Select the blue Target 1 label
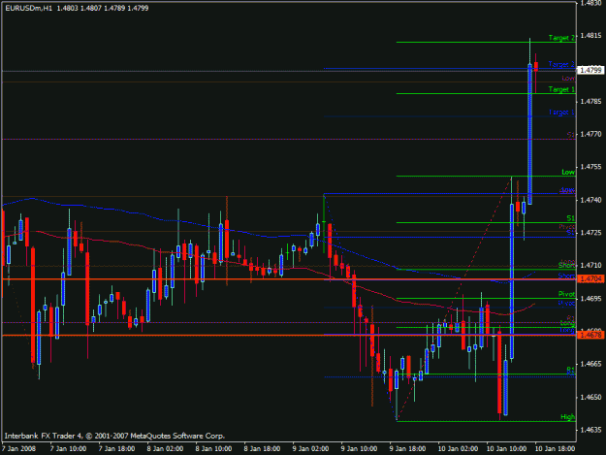The width and height of the screenshot is (606, 455). 561,113
